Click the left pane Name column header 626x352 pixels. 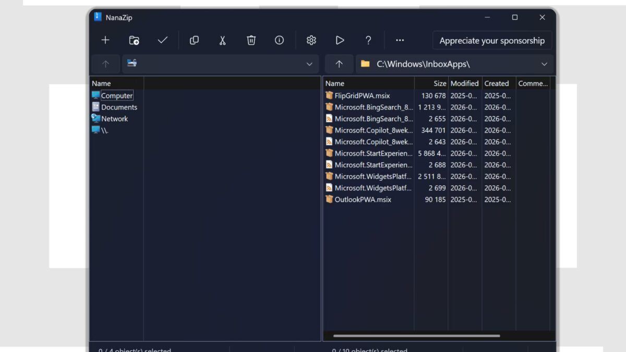pos(117,83)
